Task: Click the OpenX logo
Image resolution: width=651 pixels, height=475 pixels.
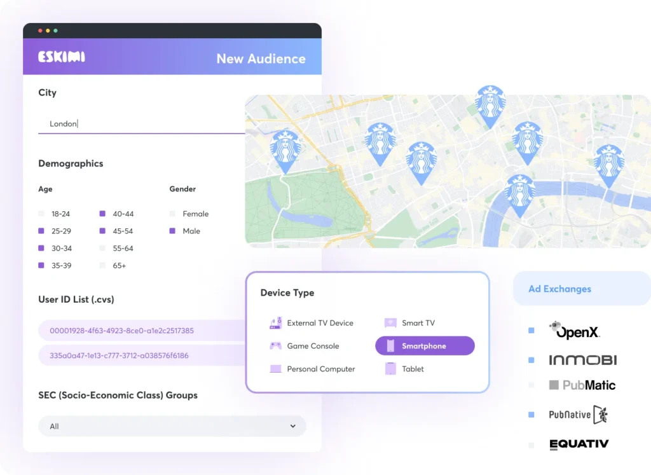Action: (575, 331)
